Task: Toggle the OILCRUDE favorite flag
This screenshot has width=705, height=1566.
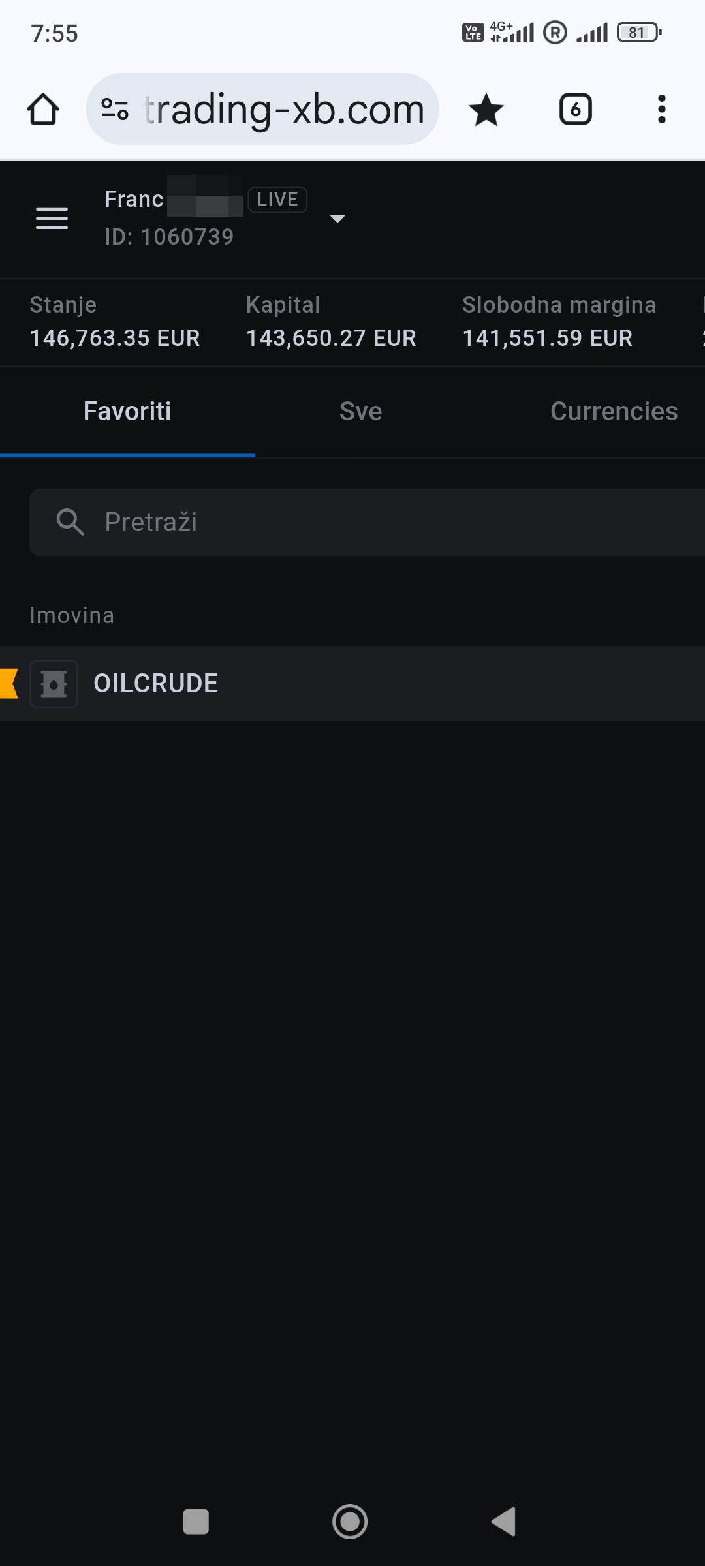Action: 9,684
